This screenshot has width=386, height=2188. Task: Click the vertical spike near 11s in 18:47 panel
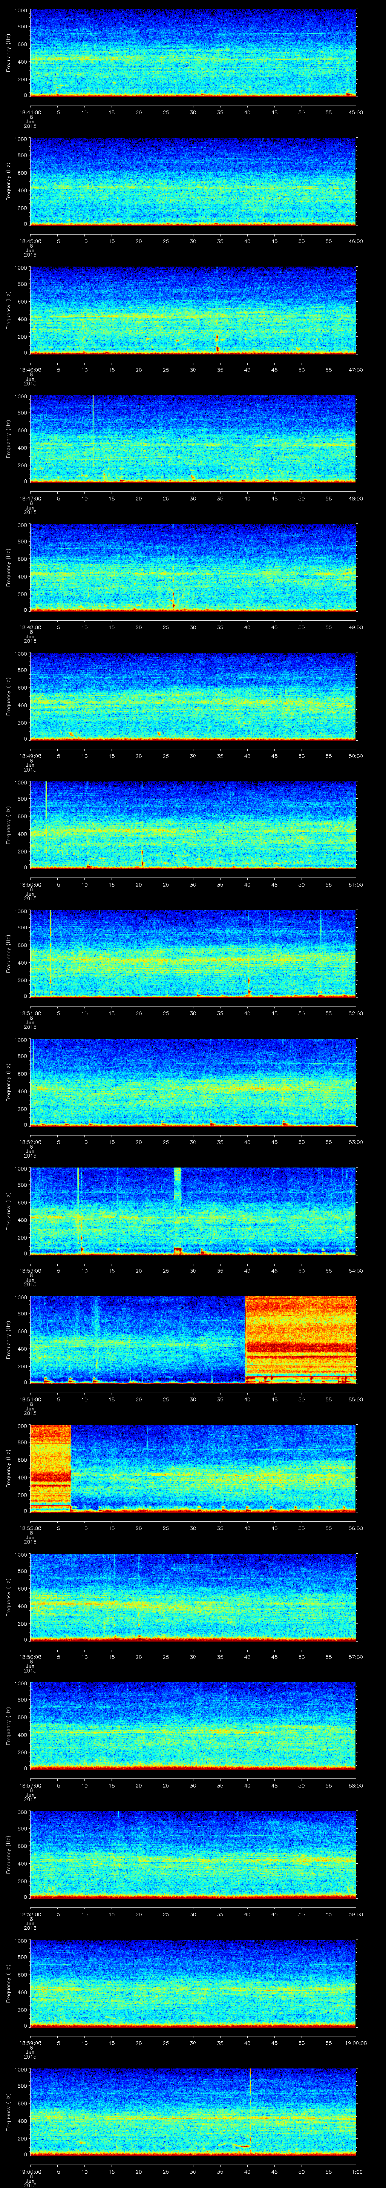pos(92,412)
